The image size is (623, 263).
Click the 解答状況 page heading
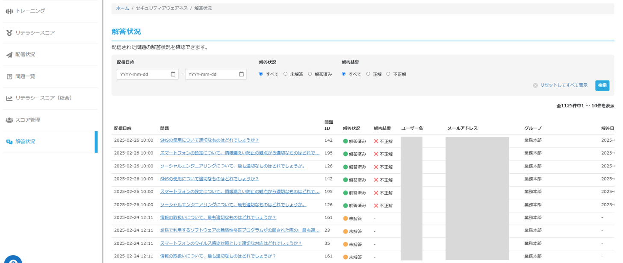click(126, 32)
